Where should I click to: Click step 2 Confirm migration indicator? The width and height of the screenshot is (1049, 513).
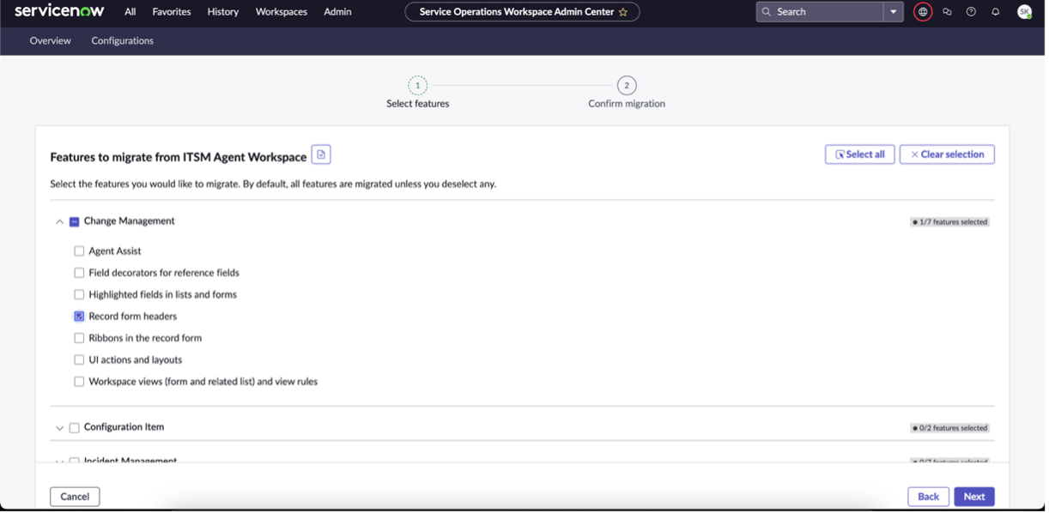click(x=627, y=86)
